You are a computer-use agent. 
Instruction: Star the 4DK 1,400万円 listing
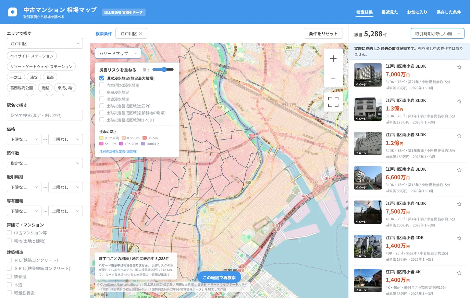459,238
